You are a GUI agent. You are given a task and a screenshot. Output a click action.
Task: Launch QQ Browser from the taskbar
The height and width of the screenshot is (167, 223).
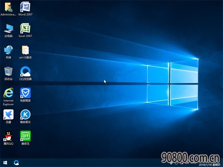coord(16,162)
